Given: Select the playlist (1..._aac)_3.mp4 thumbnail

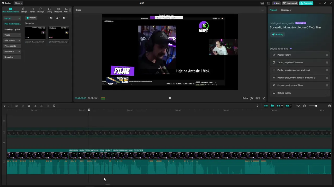Looking at the screenshot, I should click(35, 32).
